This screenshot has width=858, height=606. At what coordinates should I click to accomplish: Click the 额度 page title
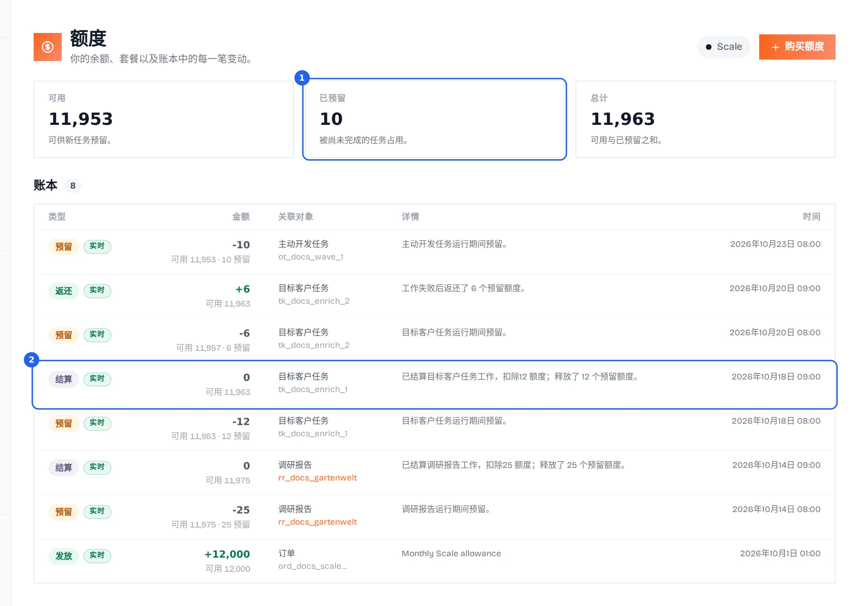tap(88, 39)
